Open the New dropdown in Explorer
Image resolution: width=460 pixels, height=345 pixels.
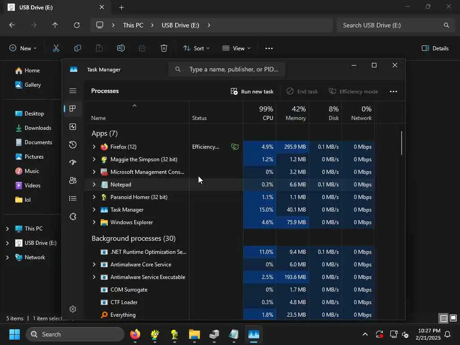[23, 49]
